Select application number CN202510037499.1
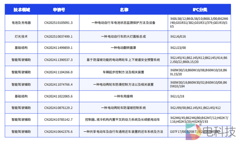Screen dimensions: 237x142 [58, 36]
